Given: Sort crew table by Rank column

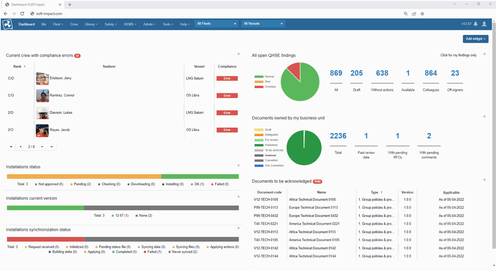Looking at the screenshot, I should (19, 67).
